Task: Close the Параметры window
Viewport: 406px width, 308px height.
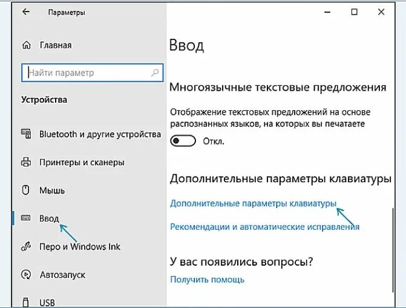Action: tap(381, 12)
